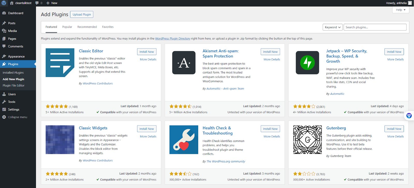Click the Jetpack plugin lightning icon
The height and width of the screenshot is (188, 414).
[x=307, y=63]
